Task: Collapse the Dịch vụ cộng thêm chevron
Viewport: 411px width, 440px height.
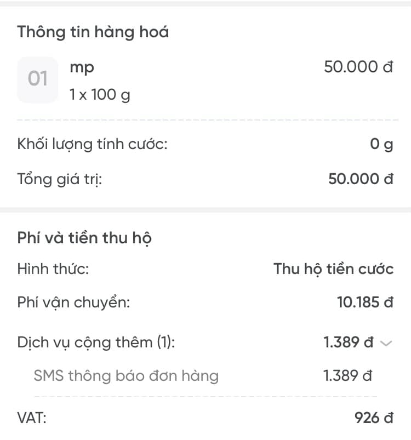Action: 386,344
